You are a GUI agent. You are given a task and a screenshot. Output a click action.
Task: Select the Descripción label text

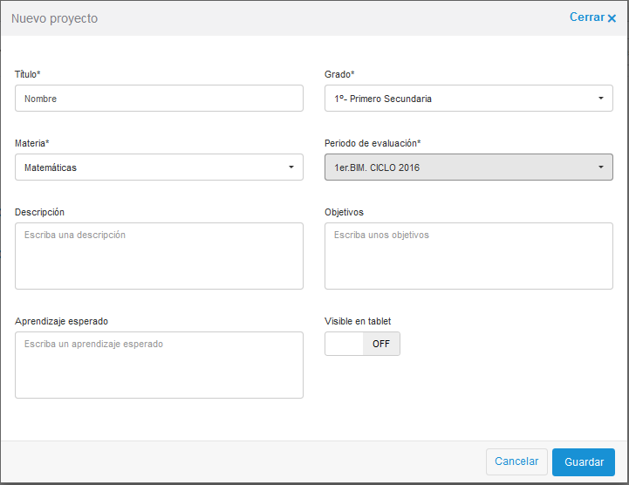[39, 212]
